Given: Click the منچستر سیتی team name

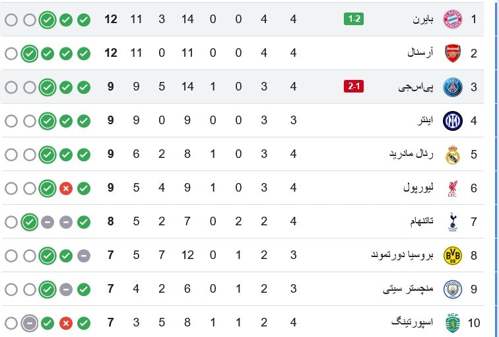Looking at the screenshot, I should point(408,289).
